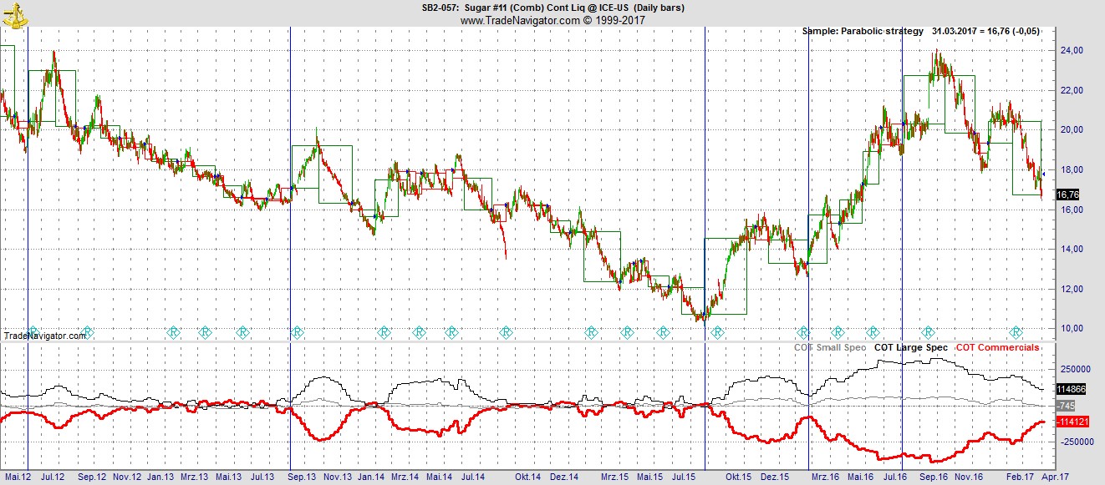This screenshot has height=485, width=1105.
Task: Select the ® roll marker above Sep.16
Action: [929, 331]
